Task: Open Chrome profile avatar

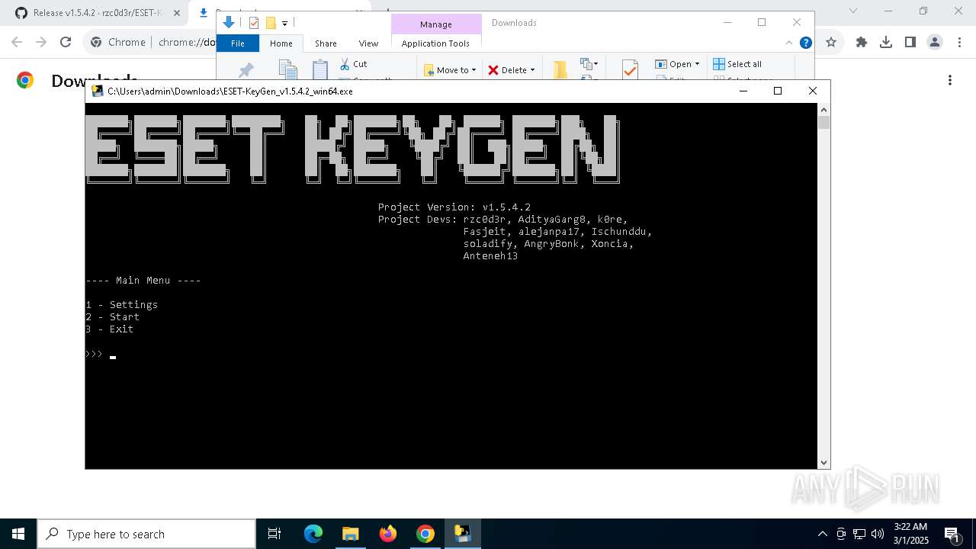Action: pos(935,43)
